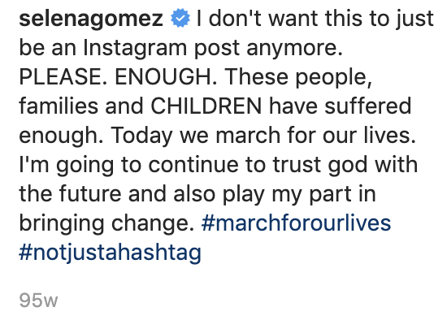This screenshot has height=333, width=447.
Task: Click the words 'These people' in the caption
Action: pos(298,77)
